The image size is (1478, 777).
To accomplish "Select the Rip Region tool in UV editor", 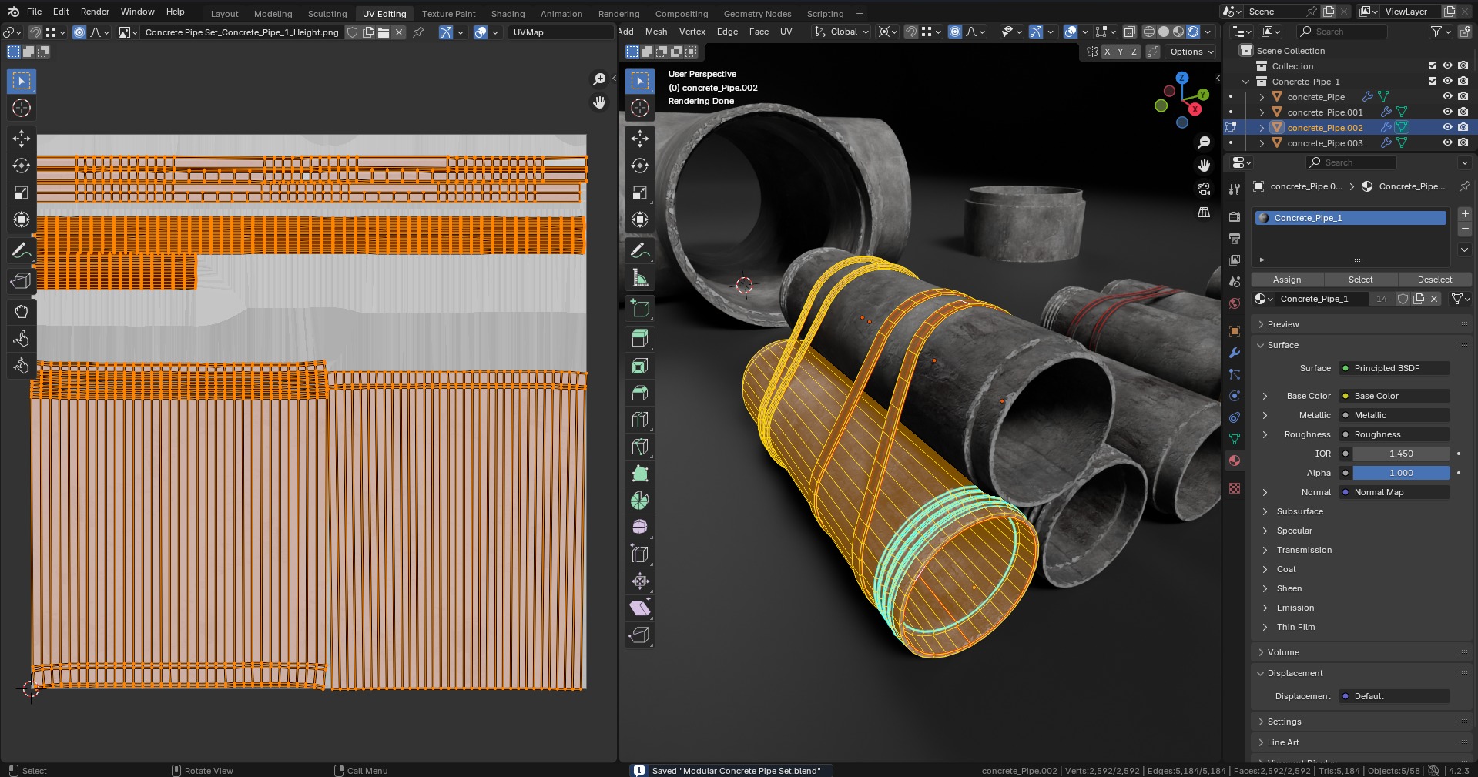I will [x=22, y=280].
